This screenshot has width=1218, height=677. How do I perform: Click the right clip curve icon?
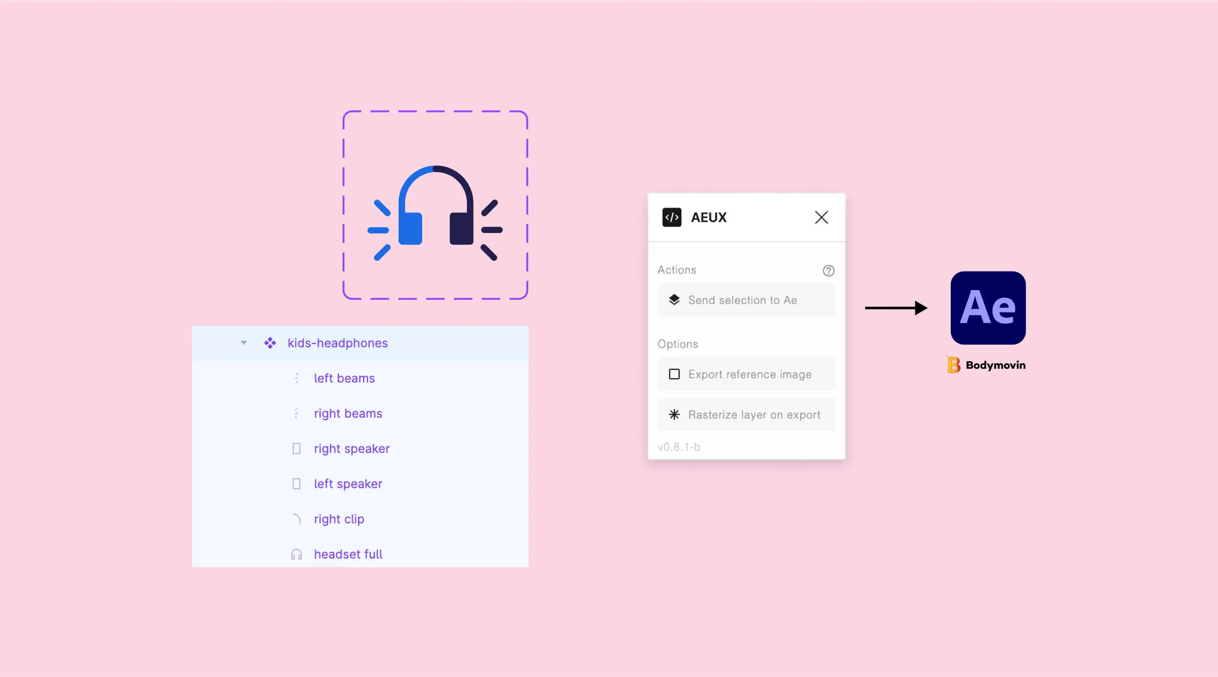pos(296,518)
